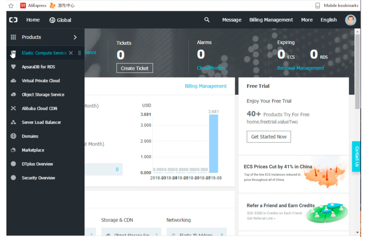The height and width of the screenshot is (237, 367).
Task: Click the Alarms count 0
Action: click(201, 54)
